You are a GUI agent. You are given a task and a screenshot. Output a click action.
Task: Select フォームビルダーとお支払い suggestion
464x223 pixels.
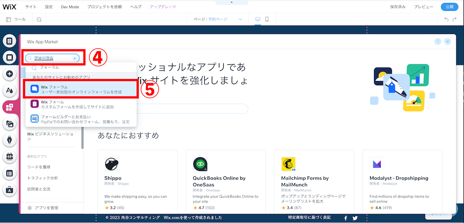tap(81, 119)
